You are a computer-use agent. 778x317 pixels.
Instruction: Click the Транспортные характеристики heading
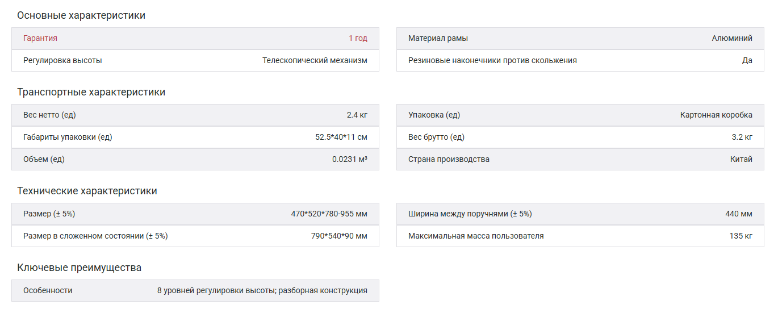coord(91,92)
